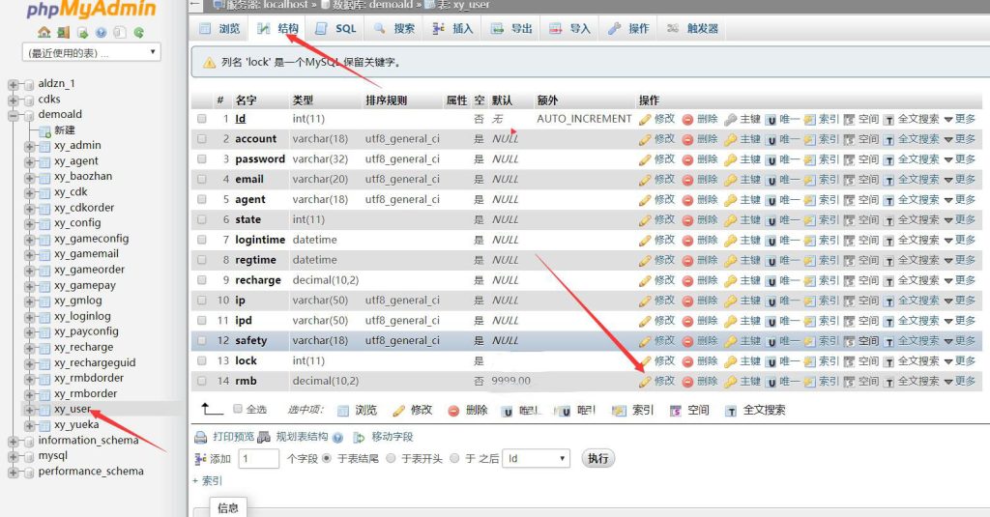Check the checkbox for lock column row
990x517 pixels.
pyautogui.click(x=201, y=360)
